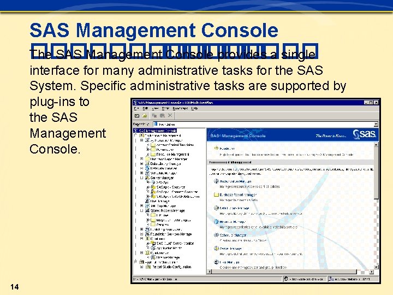Click the Metadata Manager tree icon
This screenshot has width=393, height=295.
click(147, 168)
